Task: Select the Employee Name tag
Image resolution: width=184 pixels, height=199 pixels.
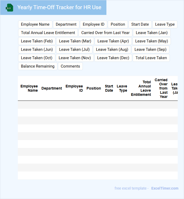Action: tap(35, 24)
